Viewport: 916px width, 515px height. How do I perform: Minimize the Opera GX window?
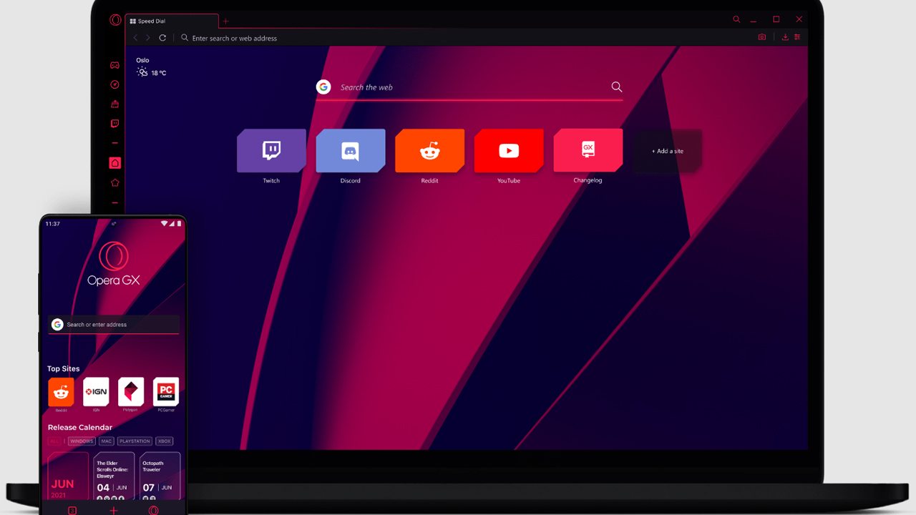pyautogui.click(x=754, y=20)
